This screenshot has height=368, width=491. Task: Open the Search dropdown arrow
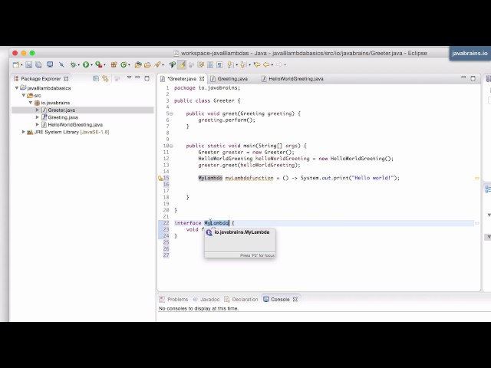click(x=163, y=65)
